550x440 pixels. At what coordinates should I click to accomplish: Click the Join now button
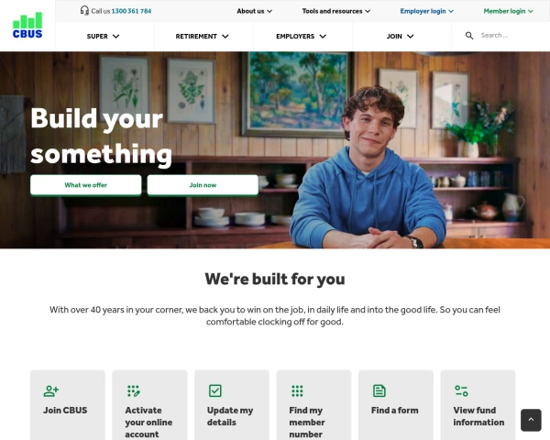[x=203, y=185]
